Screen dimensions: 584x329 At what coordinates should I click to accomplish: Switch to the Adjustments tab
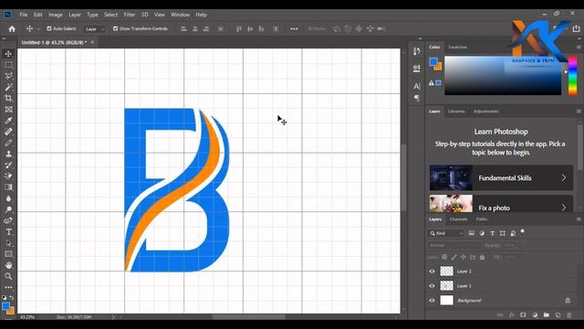point(486,111)
